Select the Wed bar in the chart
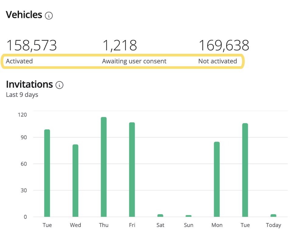This screenshot has width=296, height=234. click(x=75, y=181)
